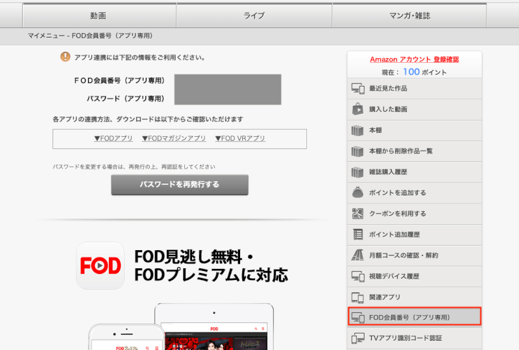This screenshot has height=350, width=519.
Task: Click the Amazon アカウント 登録確認 link
Action: [415, 60]
